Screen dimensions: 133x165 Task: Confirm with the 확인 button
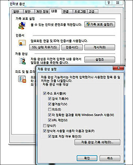(x=87, y=158)
